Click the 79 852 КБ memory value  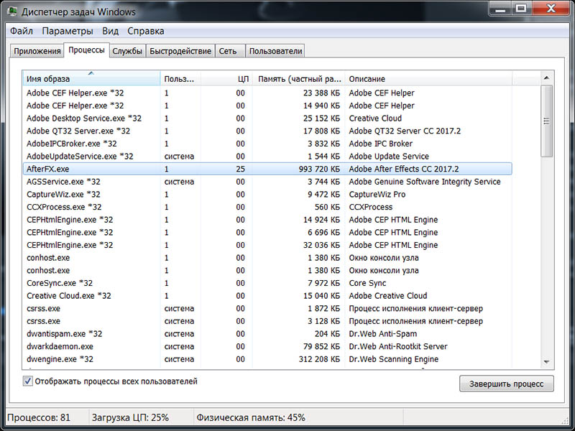[321, 347]
